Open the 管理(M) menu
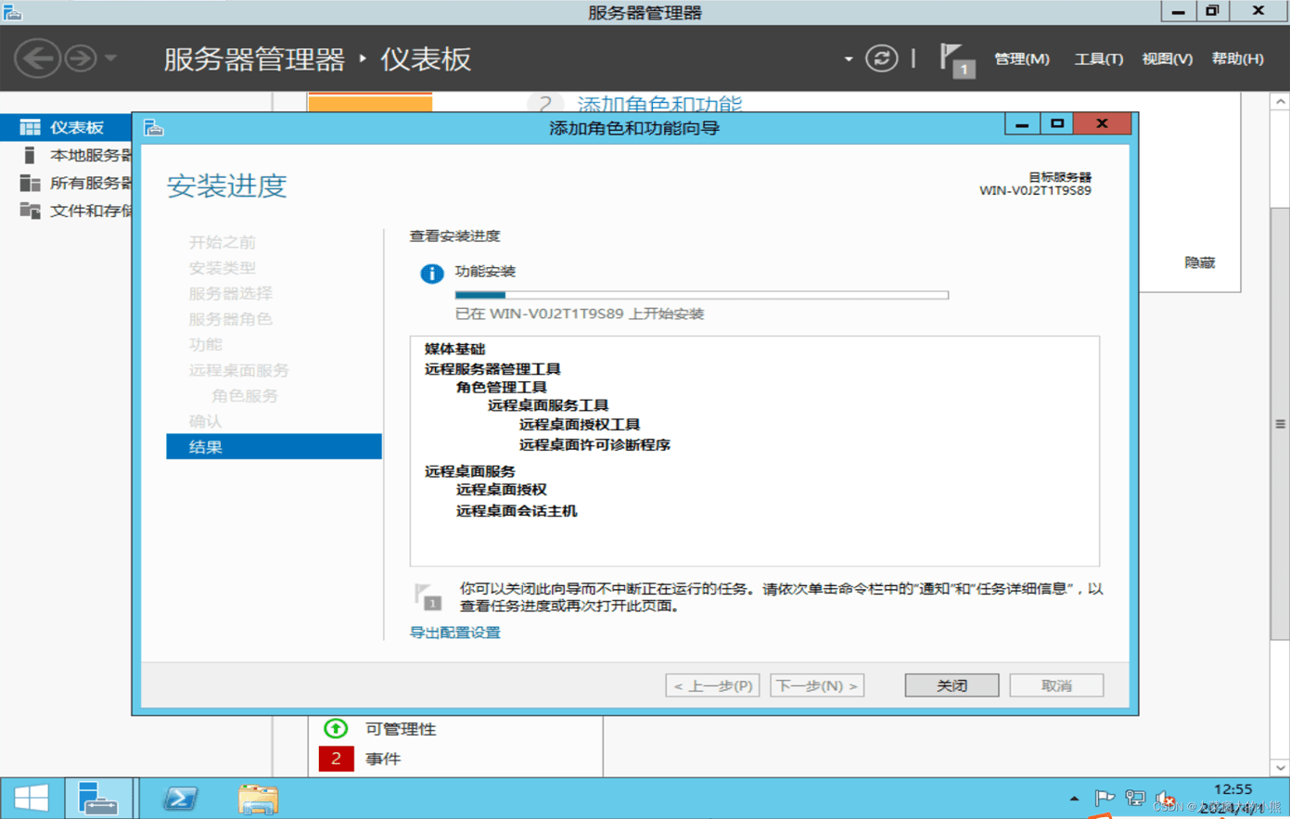 [x=1021, y=58]
